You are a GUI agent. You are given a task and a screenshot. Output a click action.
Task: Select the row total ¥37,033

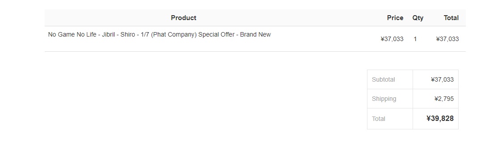pos(447,39)
